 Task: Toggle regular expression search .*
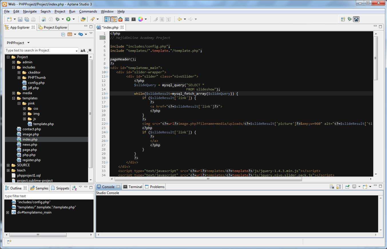click(x=90, y=50)
